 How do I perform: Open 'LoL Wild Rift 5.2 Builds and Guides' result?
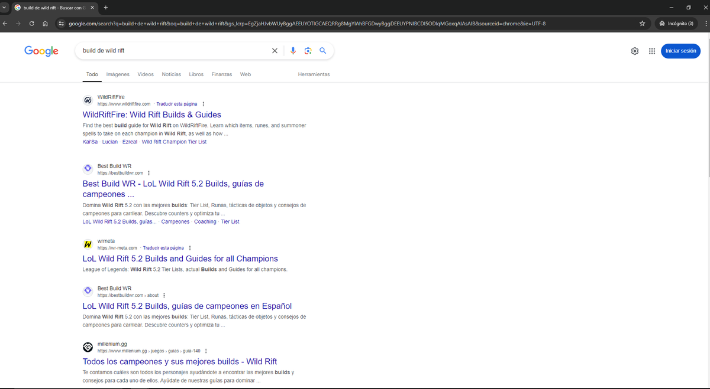click(x=180, y=259)
